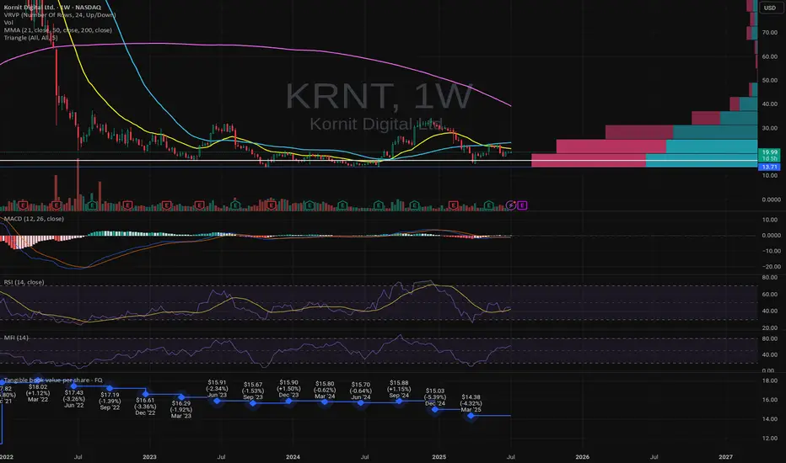Click the 19.99 current price label
Viewport: 786px width, 463px height.
coord(769,152)
